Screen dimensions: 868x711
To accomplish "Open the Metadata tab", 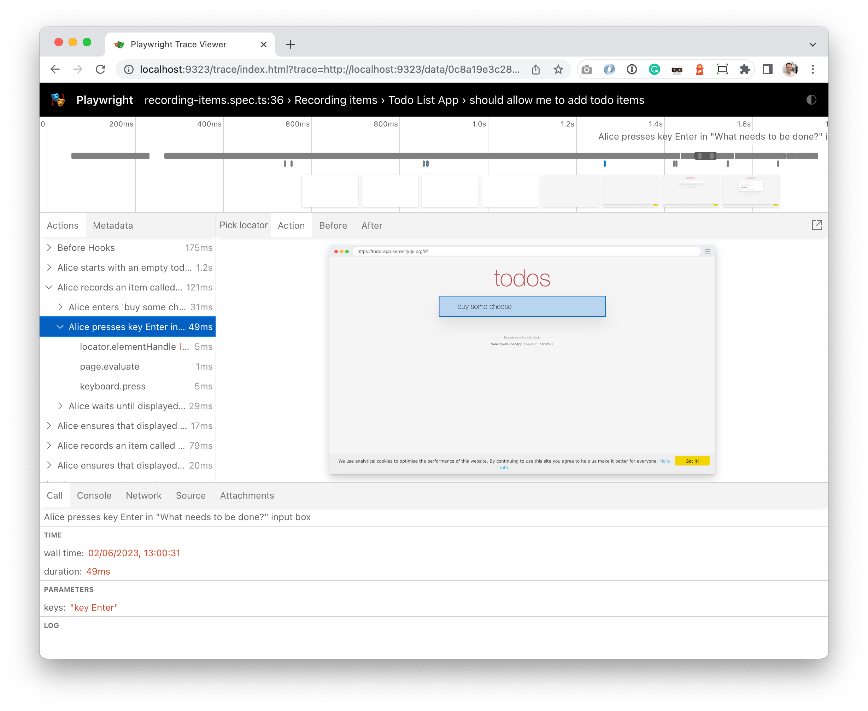I will (113, 225).
